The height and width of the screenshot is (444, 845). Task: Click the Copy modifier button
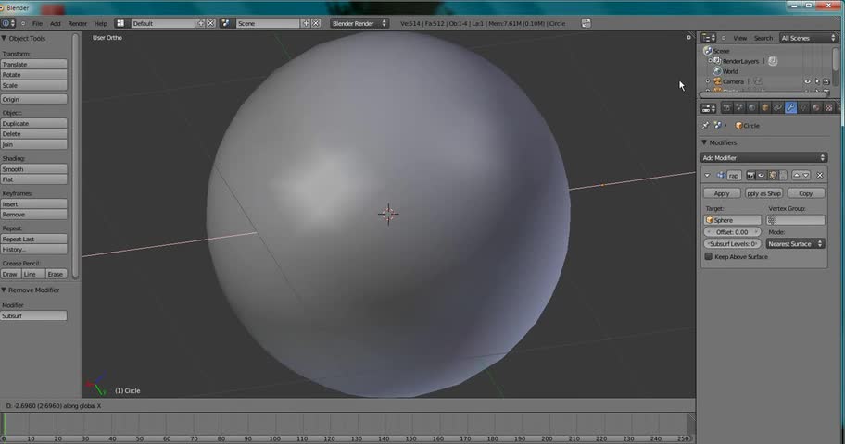pos(806,193)
